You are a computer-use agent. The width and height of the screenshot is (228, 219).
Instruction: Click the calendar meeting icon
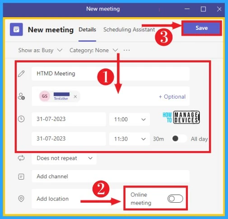pyautogui.click(x=16, y=29)
